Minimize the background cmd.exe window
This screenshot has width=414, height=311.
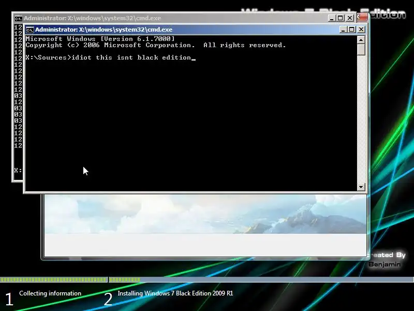[x=332, y=18]
